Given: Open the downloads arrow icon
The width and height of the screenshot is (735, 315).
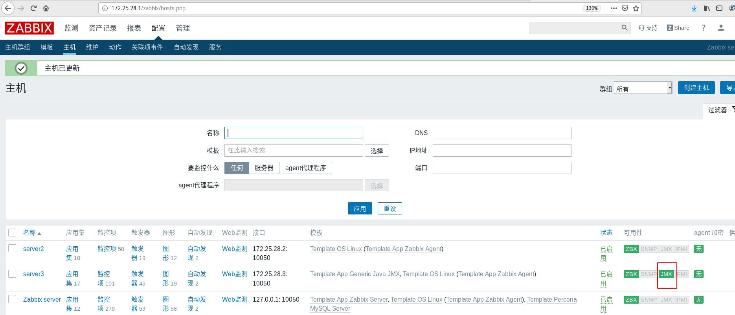Looking at the screenshot, I should [x=694, y=8].
